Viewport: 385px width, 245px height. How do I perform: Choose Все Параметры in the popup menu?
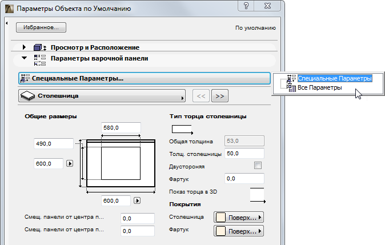coord(319,87)
